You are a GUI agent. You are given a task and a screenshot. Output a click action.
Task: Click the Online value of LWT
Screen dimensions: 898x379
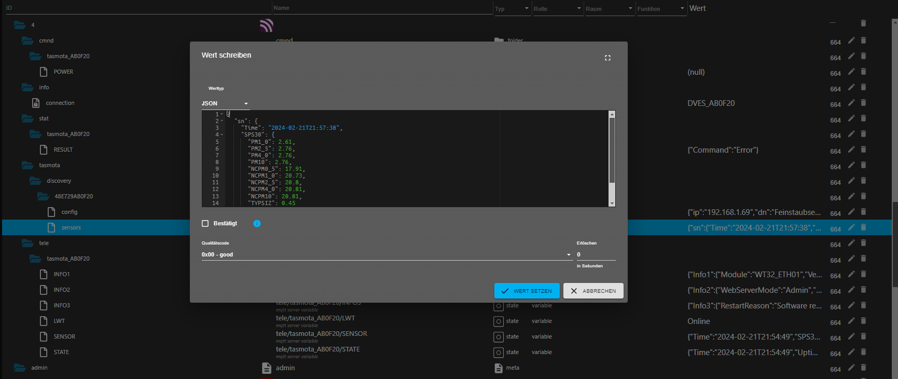699,321
